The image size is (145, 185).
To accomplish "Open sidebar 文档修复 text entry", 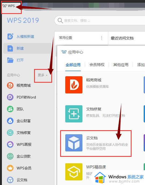I will (x=24, y=133).
